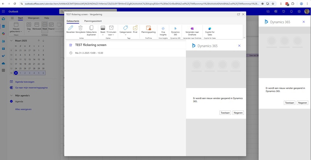311x160 pixels.
Task: Click Nieuwe gebeurtenis button
Action: click(x=16, y=27)
